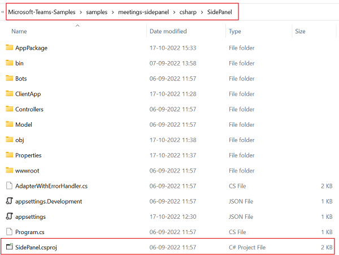Click File folder type of wwwroot row
The width and height of the screenshot is (339, 255).
coord(241,171)
